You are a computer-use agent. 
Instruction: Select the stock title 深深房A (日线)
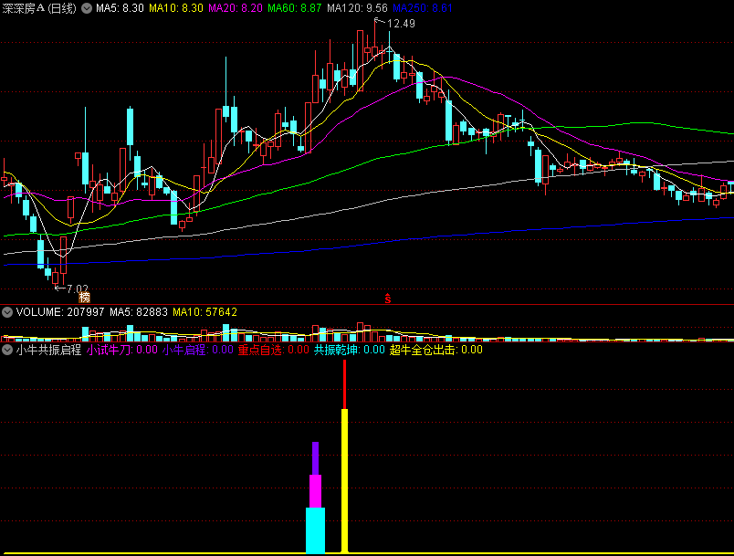pos(39,8)
